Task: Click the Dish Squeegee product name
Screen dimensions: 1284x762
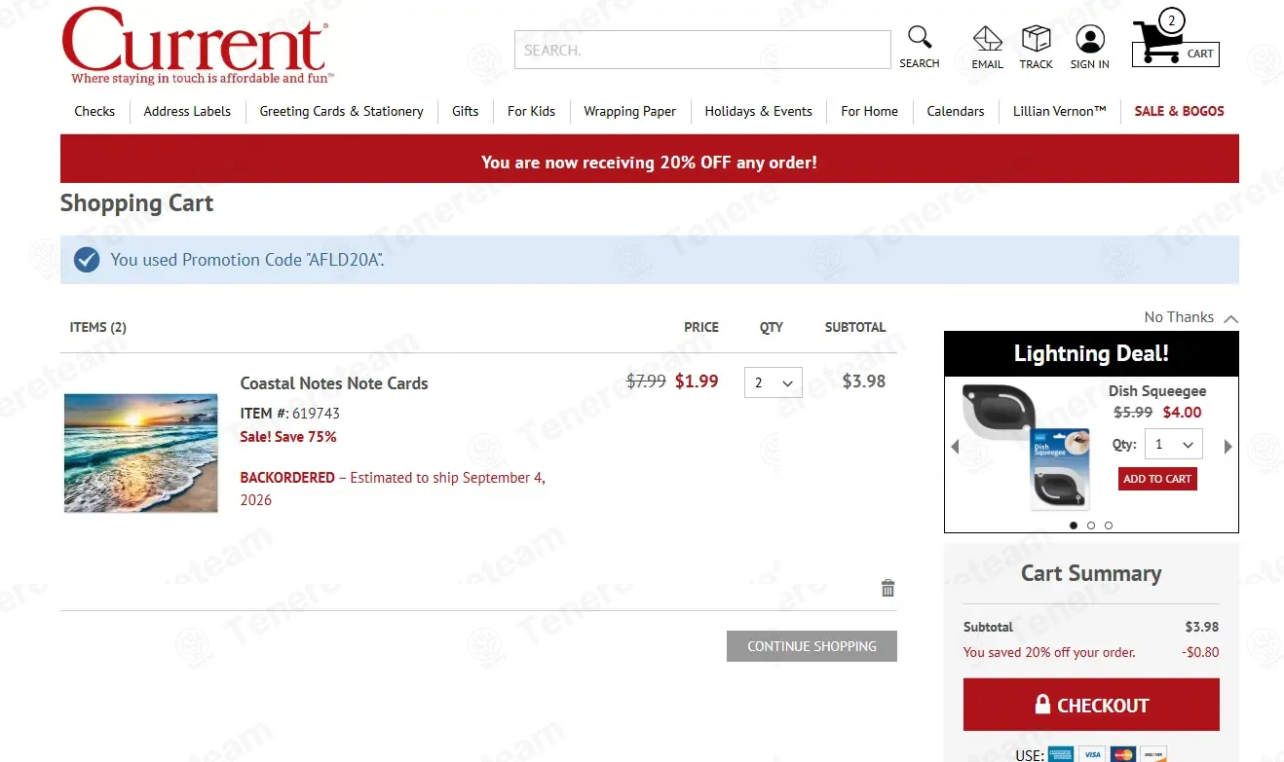Action: (x=1157, y=391)
